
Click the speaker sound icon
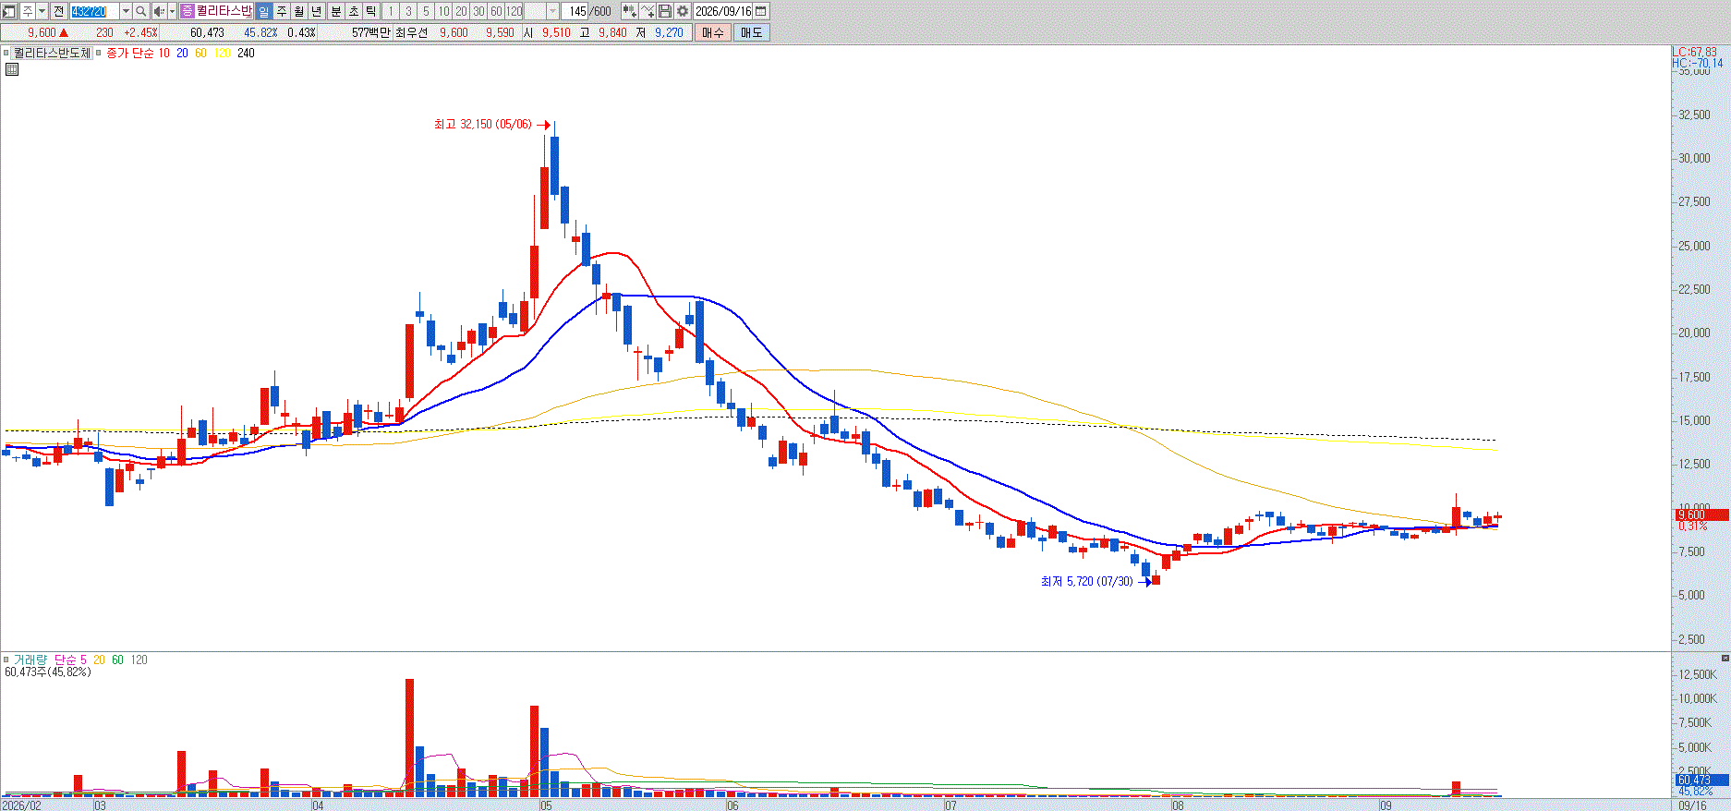click(159, 11)
